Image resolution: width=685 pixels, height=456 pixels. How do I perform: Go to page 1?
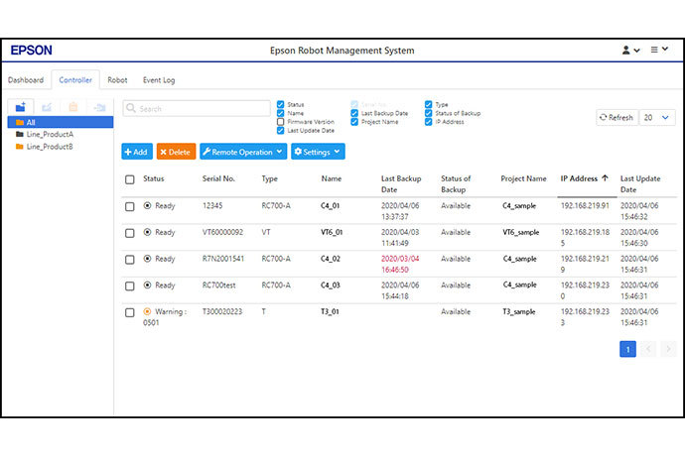[627, 349]
